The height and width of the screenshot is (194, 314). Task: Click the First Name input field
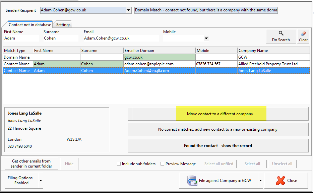click(21, 38)
